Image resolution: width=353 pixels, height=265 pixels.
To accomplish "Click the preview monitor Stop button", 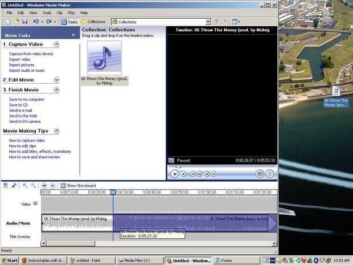I will pyautogui.click(x=183, y=174).
